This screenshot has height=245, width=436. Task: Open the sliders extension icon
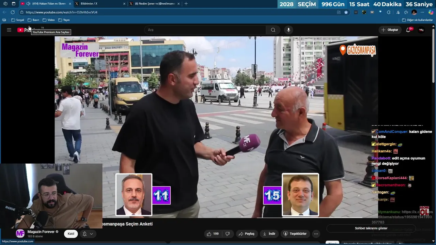coord(356,12)
